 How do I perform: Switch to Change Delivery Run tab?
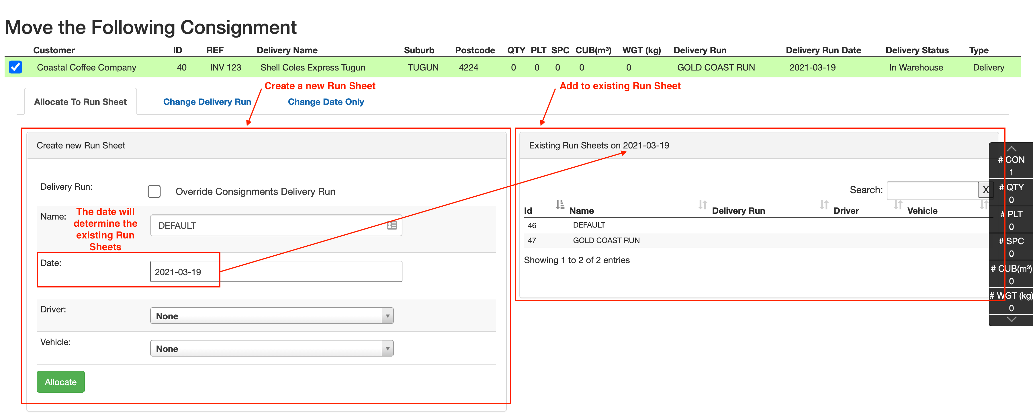click(207, 102)
